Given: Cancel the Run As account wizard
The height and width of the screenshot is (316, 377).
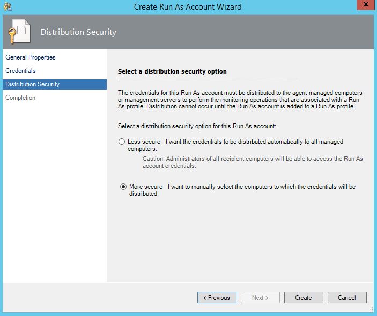Looking at the screenshot, I should [x=347, y=298].
